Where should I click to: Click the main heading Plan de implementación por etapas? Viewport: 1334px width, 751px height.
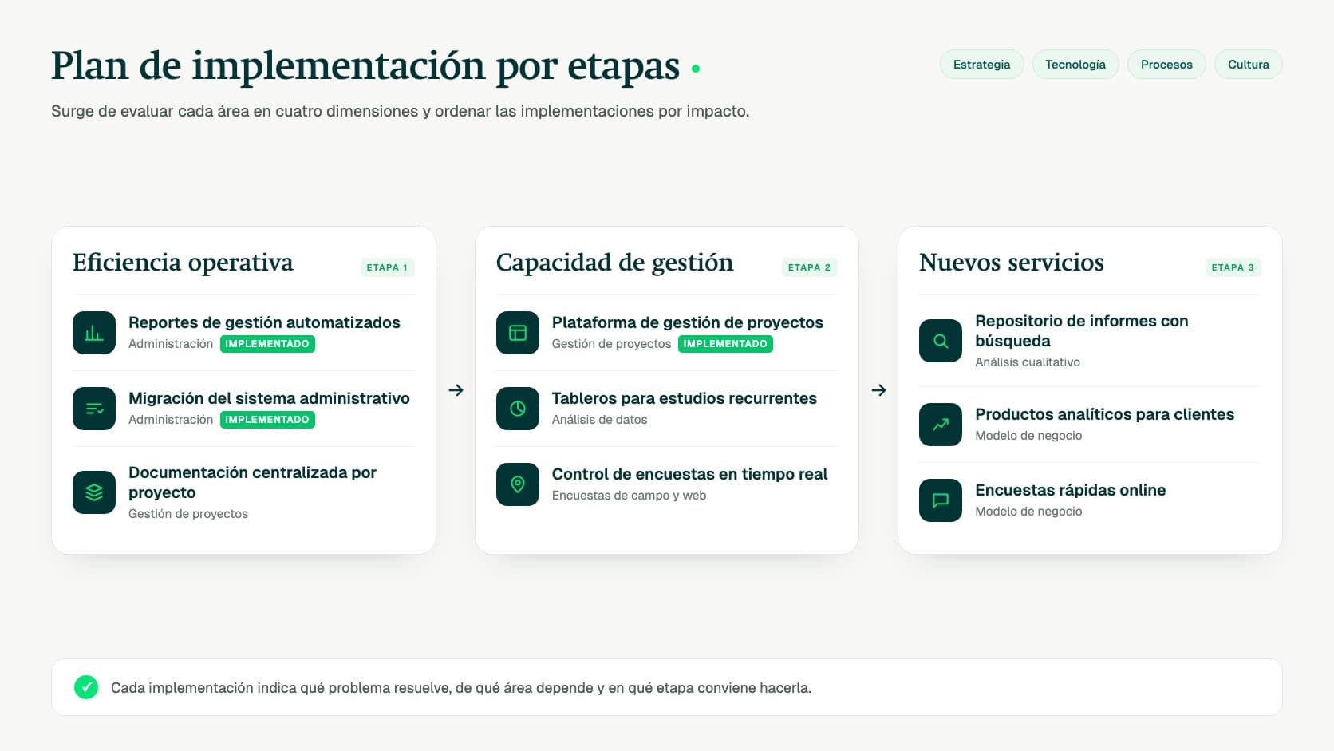(x=365, y=66)
